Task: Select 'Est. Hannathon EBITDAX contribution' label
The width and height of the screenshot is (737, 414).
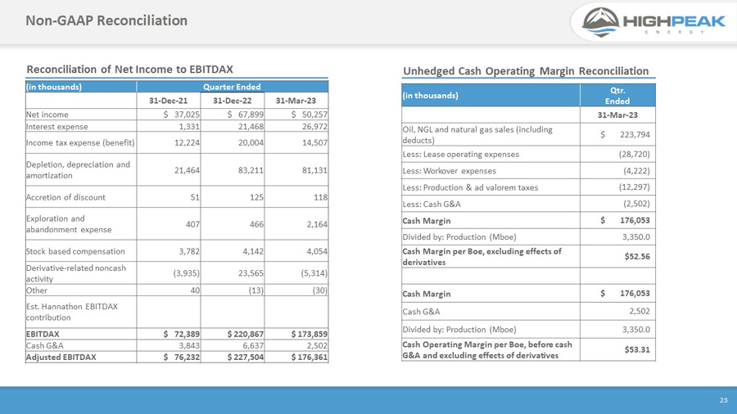Action: 72,313
